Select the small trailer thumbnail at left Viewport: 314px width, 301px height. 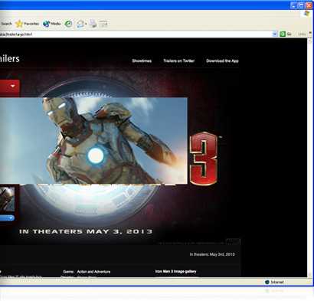point(7,199)
